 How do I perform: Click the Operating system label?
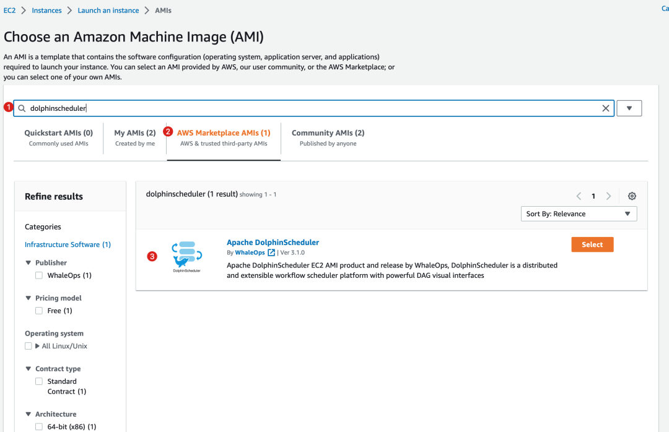(x=54, y=334)
